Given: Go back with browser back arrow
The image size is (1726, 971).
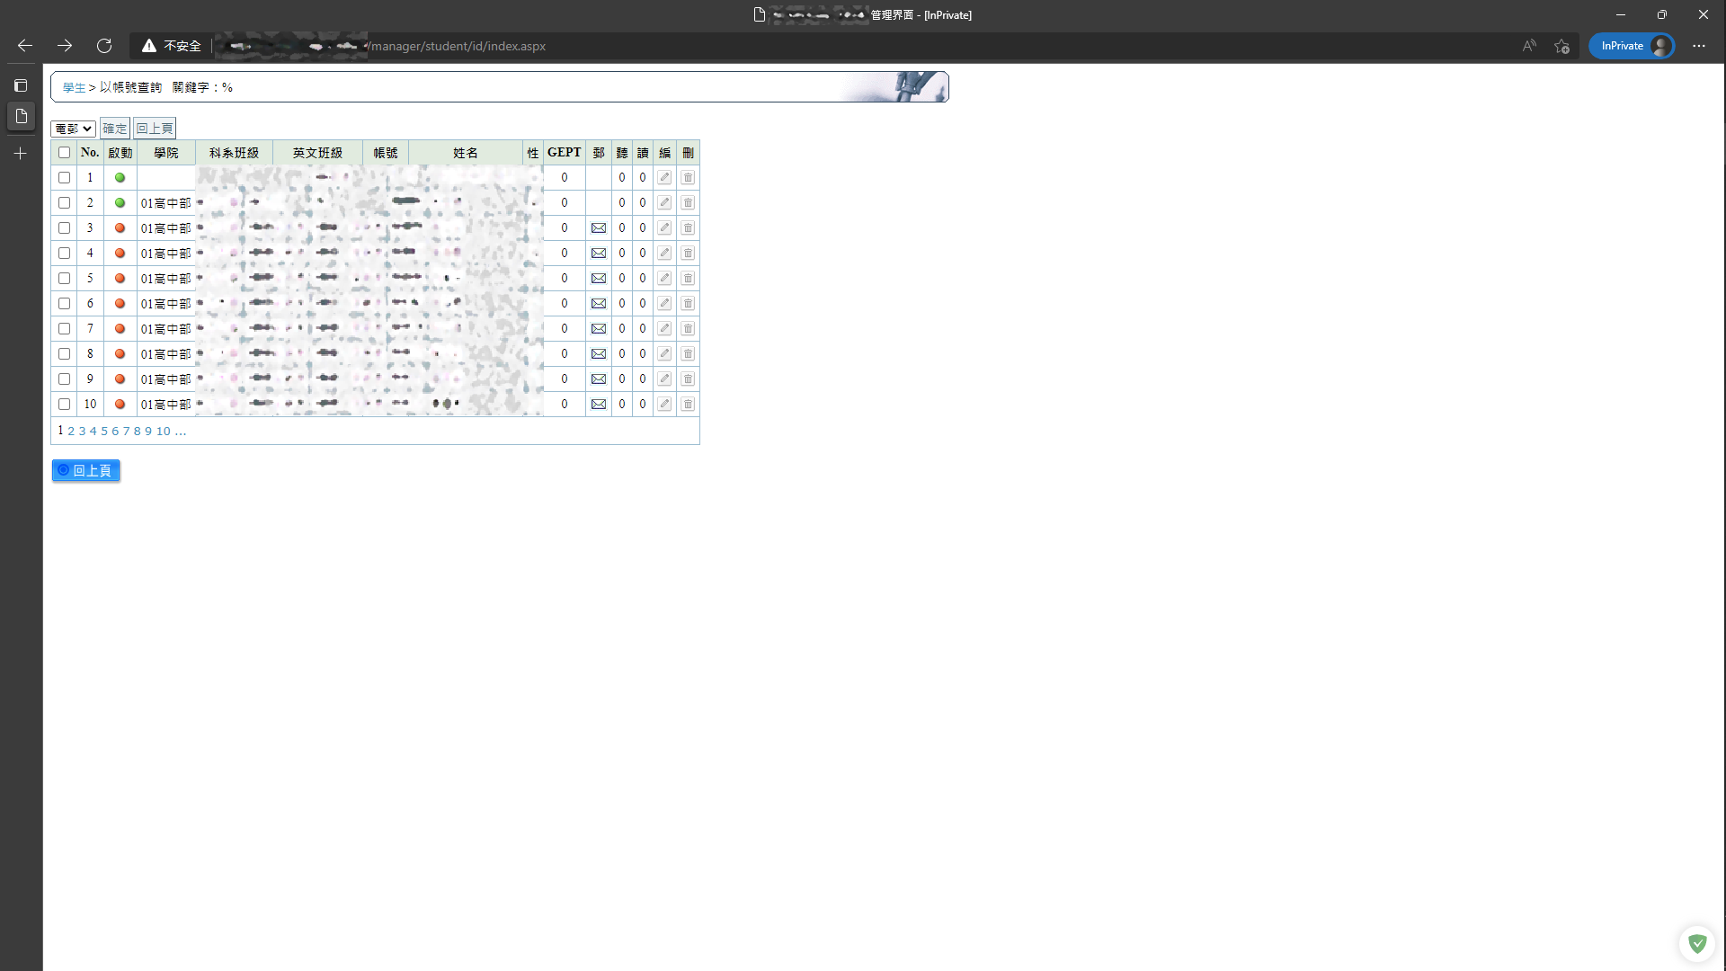Looking at the screenshot, I should (25, 46).
